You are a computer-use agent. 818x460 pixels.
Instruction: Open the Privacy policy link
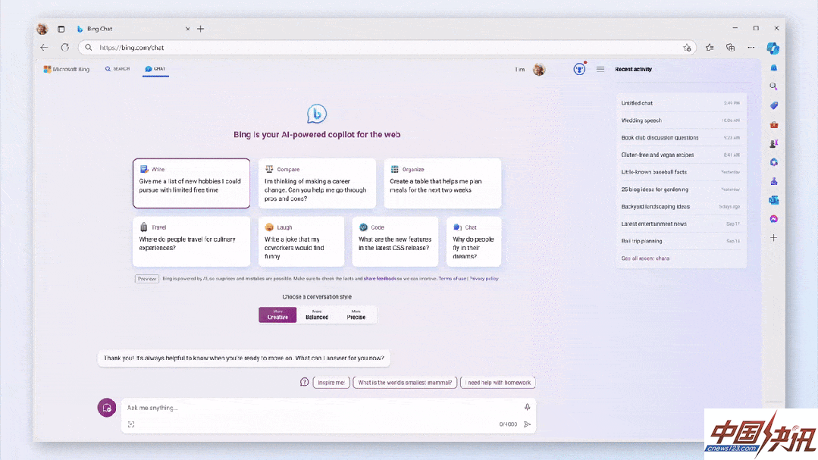click(484, 279)
